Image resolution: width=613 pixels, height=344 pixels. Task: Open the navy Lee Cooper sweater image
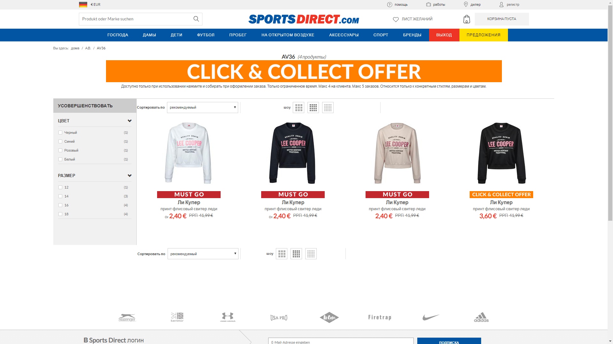pyautogui.click(x=292, y=153)
